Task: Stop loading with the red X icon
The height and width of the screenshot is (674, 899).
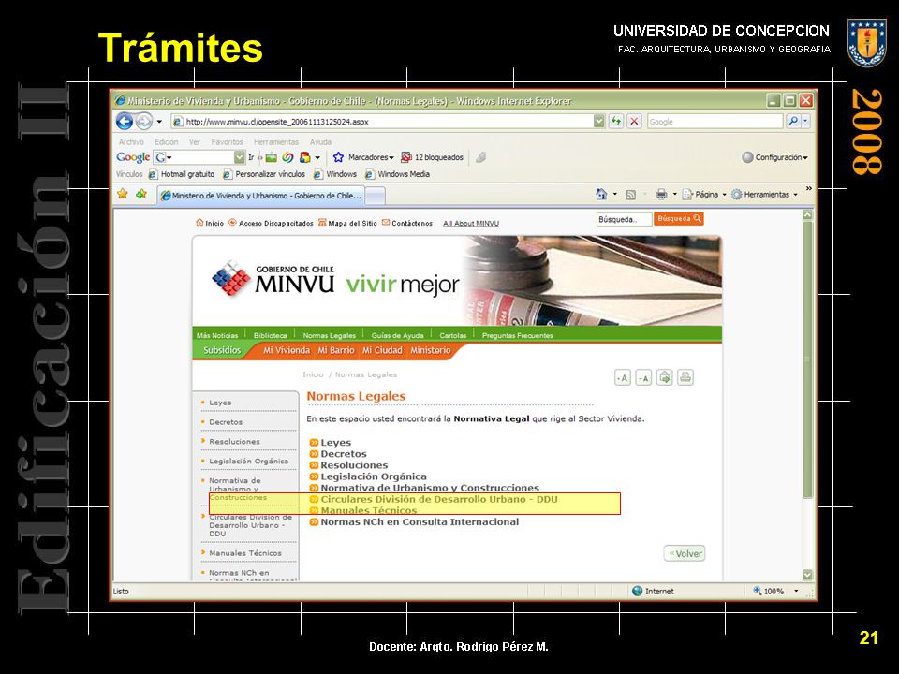Action: (x=634, y=121)
